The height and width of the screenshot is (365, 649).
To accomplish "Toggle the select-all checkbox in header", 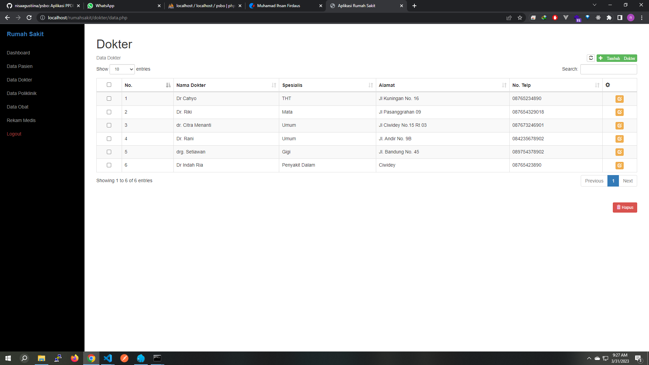I will 109,85.
